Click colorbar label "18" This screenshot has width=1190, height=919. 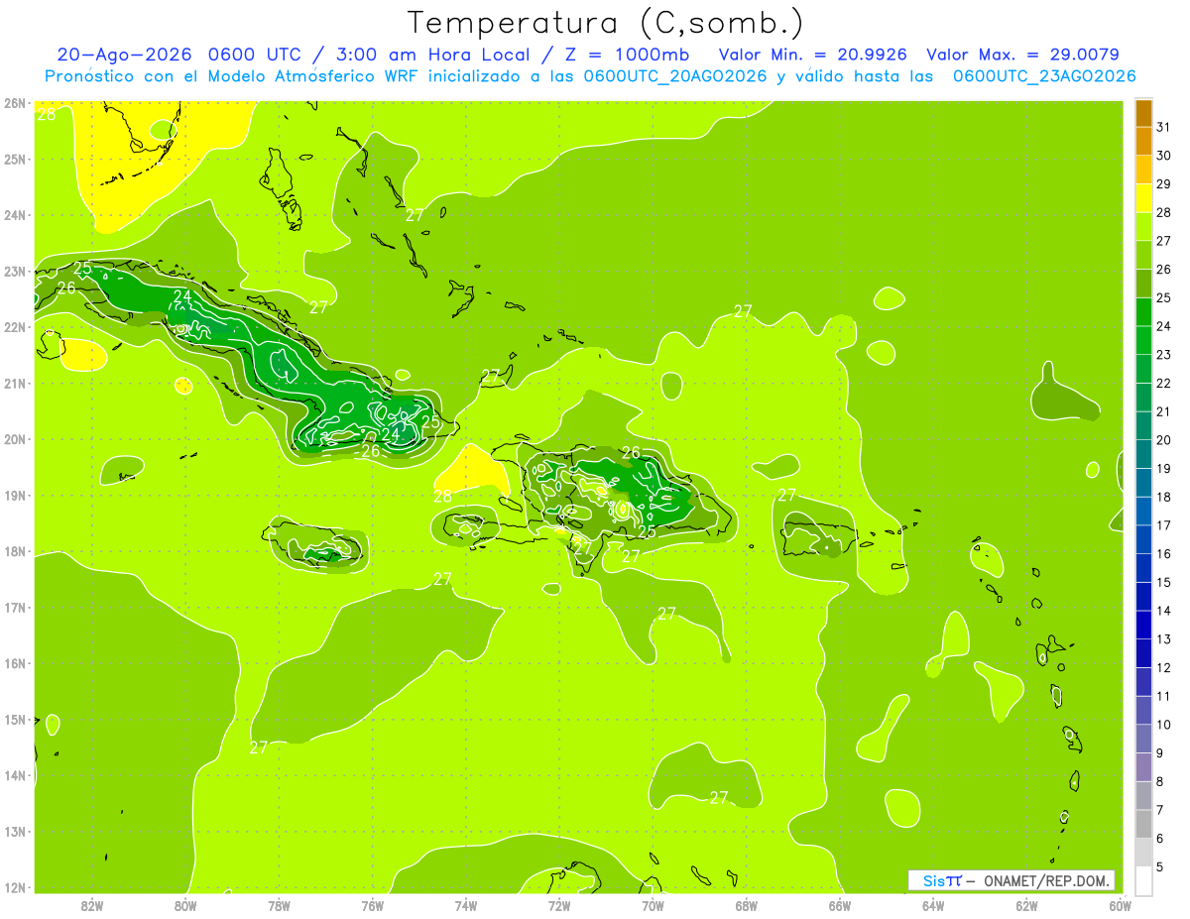pos(1163,497)
